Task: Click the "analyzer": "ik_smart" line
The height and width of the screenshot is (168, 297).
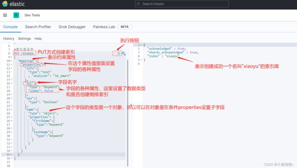Action: (x=50, y=76)
